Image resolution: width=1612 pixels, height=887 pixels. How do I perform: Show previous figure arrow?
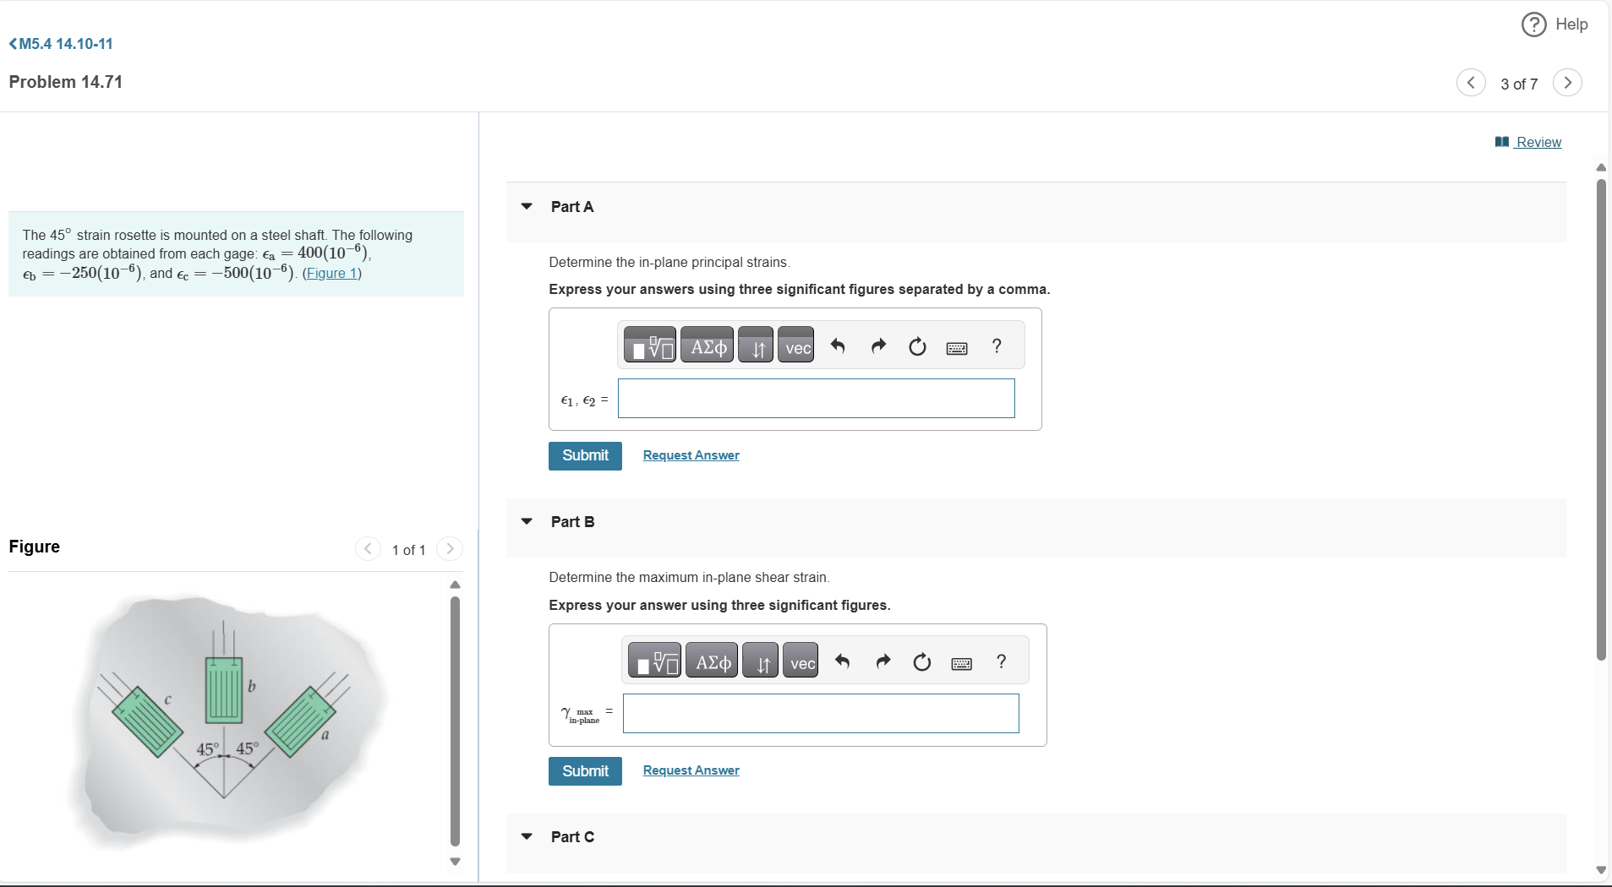367,549
